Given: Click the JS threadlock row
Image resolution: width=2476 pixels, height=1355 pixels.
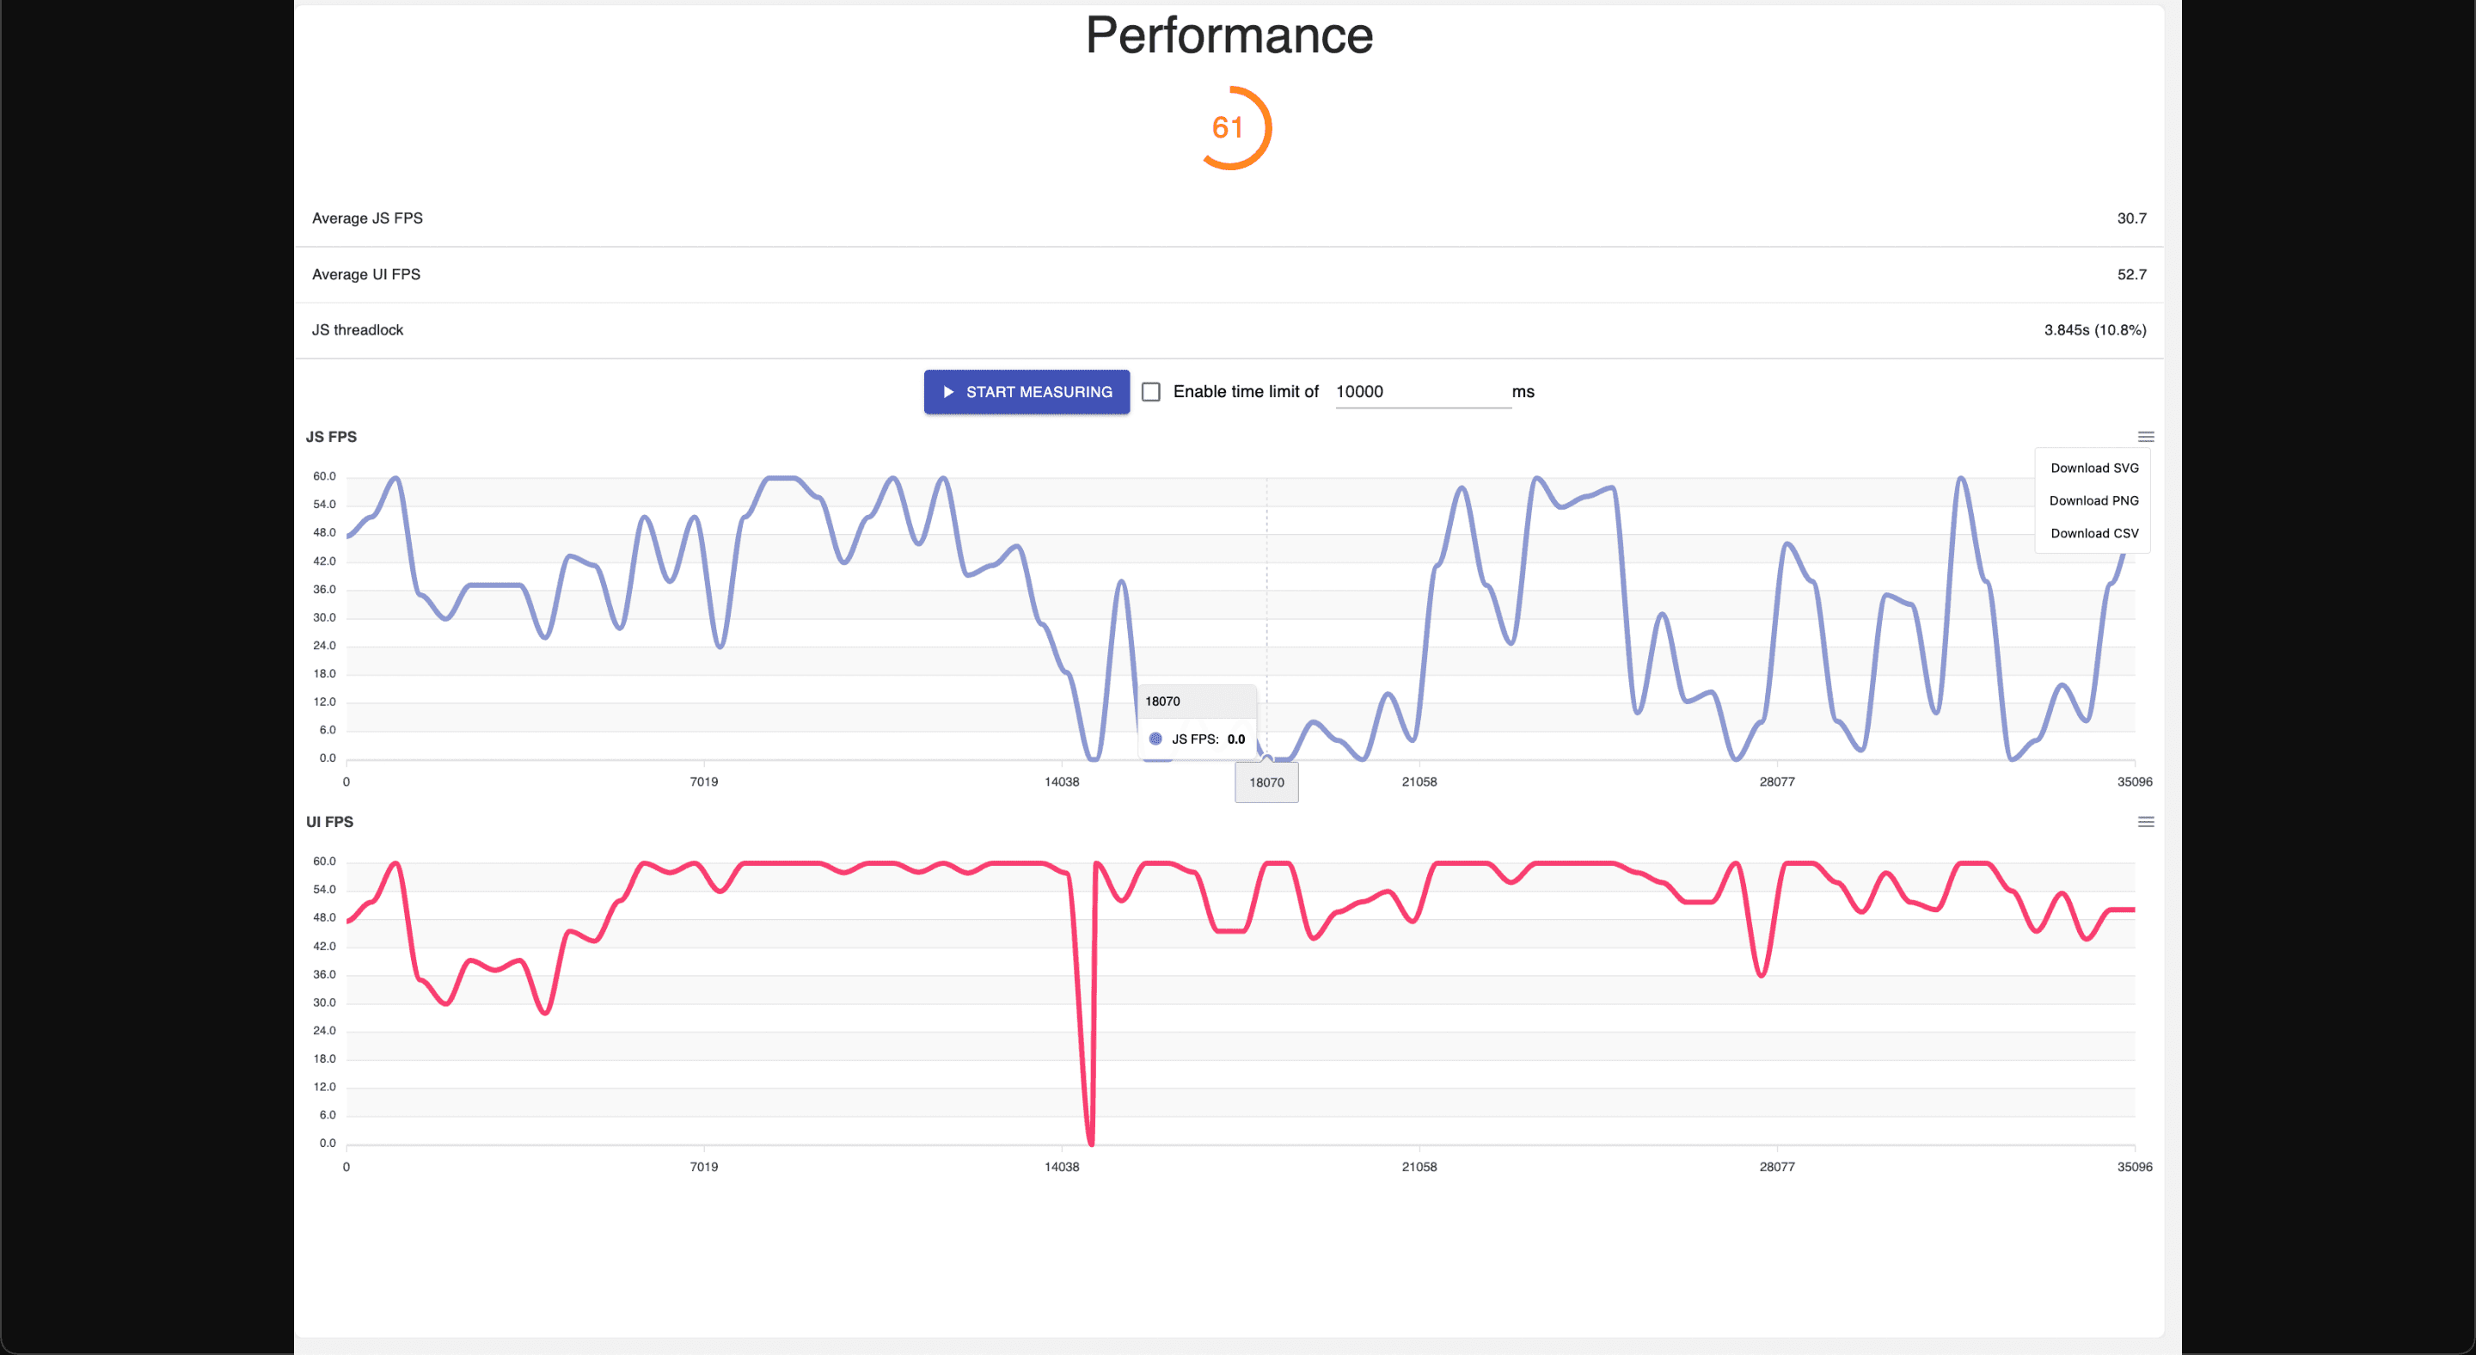Looking at the screenshot, I should coord(1229,330).
